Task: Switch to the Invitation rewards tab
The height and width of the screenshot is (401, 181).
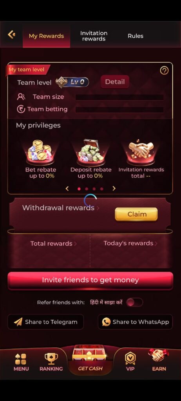Action: coord(94,36)
